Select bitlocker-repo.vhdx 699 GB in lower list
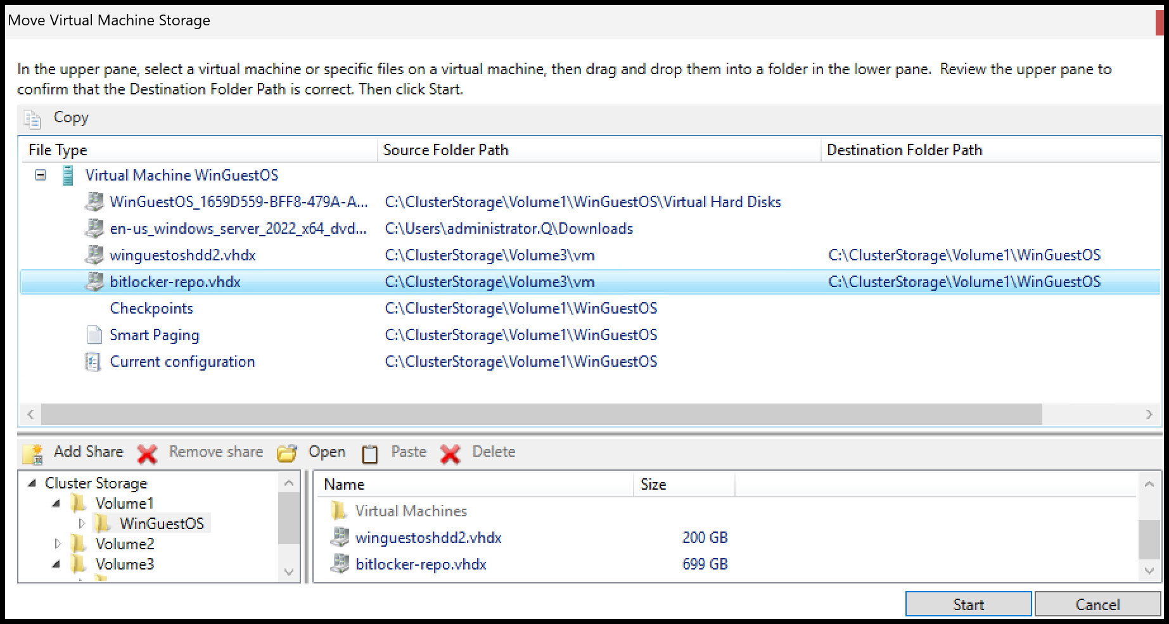The height and width of the screenshot is (624, 1169). click(x=529, y=564)
